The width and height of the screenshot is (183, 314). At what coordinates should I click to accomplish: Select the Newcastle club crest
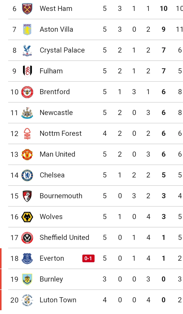pos(27,113)
